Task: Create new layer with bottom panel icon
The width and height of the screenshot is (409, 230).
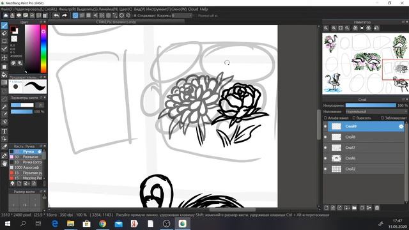Action: point(327,208)
